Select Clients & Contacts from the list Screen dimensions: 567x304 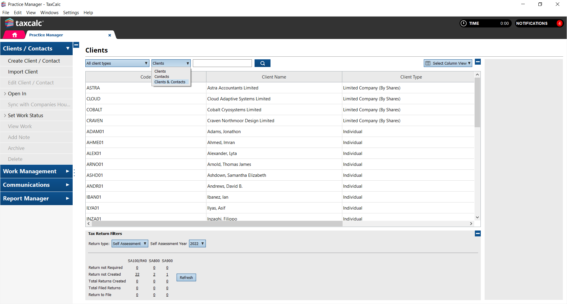(170, 82)
